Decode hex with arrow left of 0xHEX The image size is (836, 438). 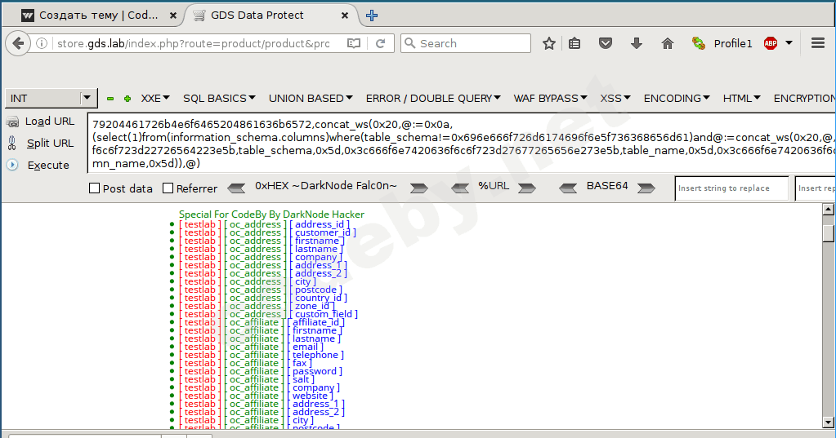click(236, 188)
